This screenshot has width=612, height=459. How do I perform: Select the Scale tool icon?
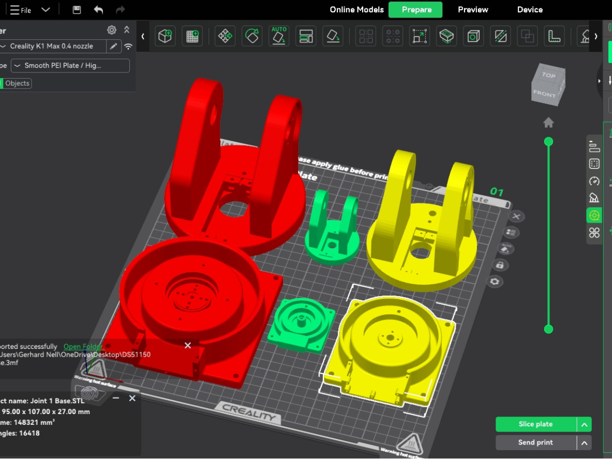[420, 36]
